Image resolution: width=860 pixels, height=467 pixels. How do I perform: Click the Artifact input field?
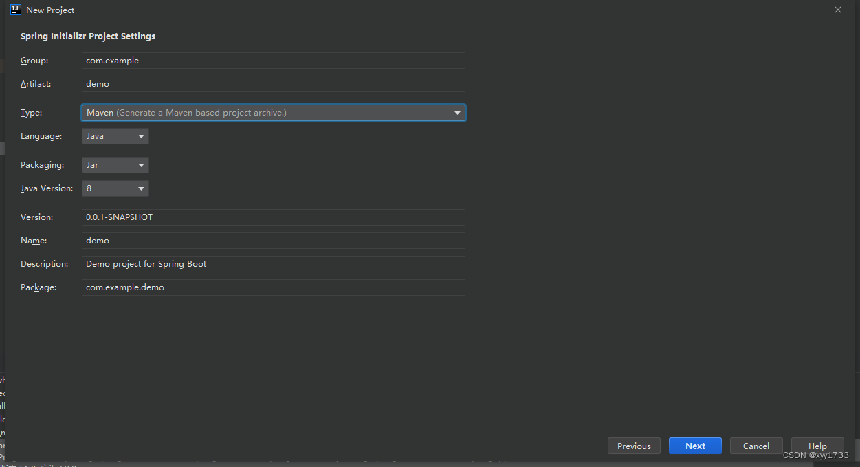tap(274, 84)
